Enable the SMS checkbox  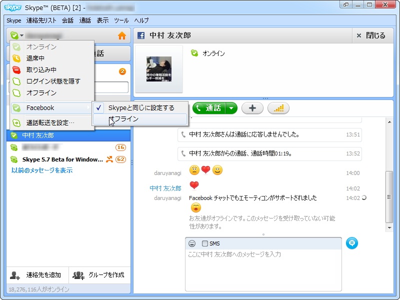point(205,243)
